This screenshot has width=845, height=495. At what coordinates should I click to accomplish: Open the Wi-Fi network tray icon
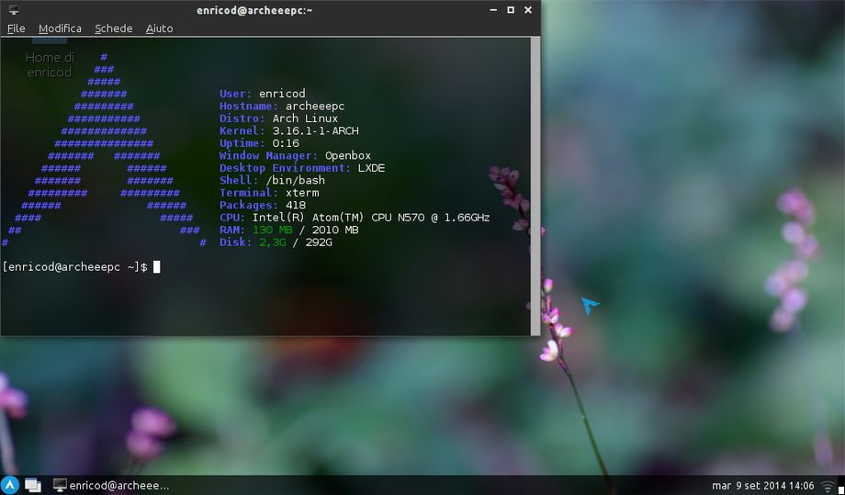pos(828,485)
